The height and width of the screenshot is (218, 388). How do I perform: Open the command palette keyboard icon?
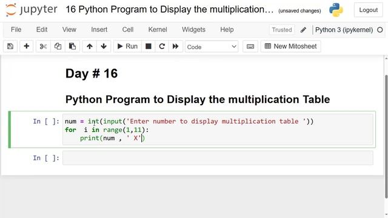tap(250, 46)
